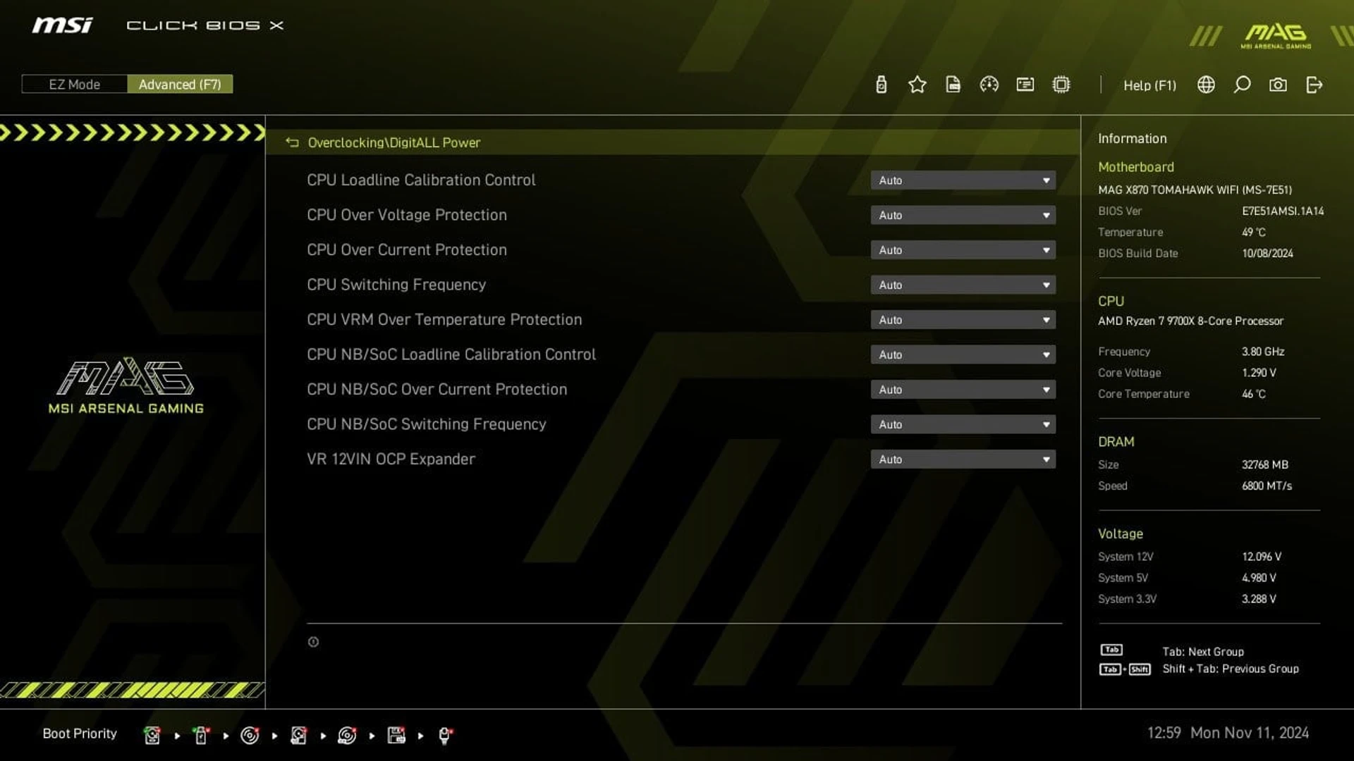
Task: Open the language globe icon
Action: 1206,85
